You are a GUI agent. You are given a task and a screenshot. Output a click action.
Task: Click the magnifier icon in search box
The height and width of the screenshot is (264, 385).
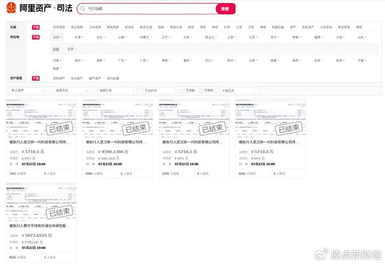[82, 9]
